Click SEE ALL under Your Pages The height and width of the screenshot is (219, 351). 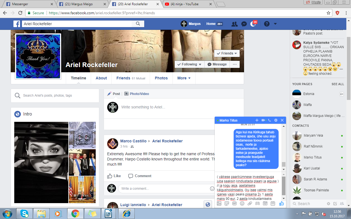coord(338,84)
